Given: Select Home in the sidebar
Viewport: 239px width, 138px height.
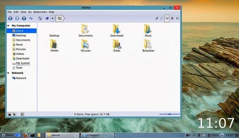Looking at the screenshot, I should coord(22,31).
